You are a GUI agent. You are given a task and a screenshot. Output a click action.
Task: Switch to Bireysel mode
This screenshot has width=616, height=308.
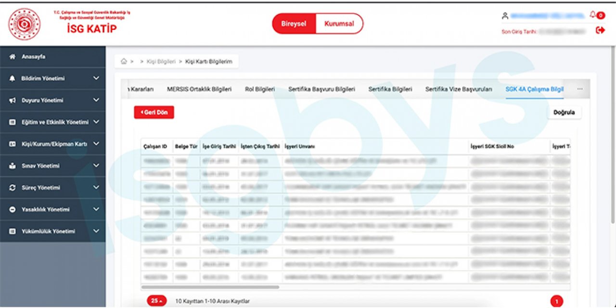click(x=294, y=24)
